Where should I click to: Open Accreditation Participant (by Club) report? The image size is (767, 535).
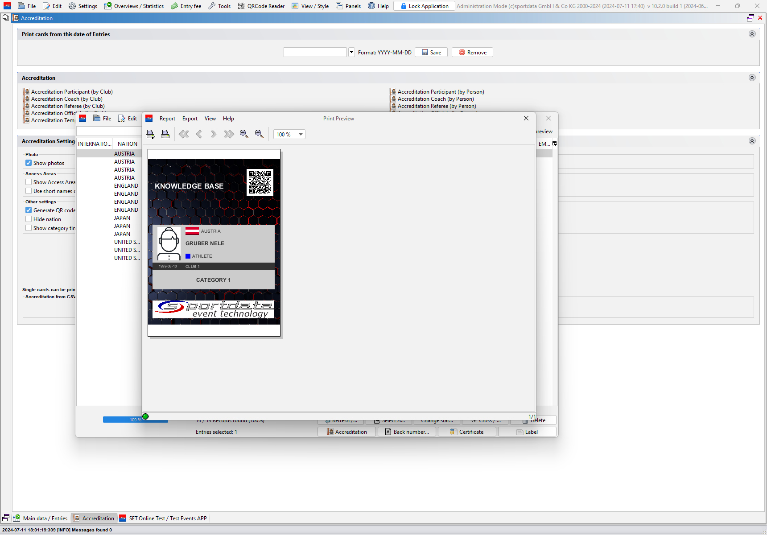pyautogui.click(x=72, y=92)
